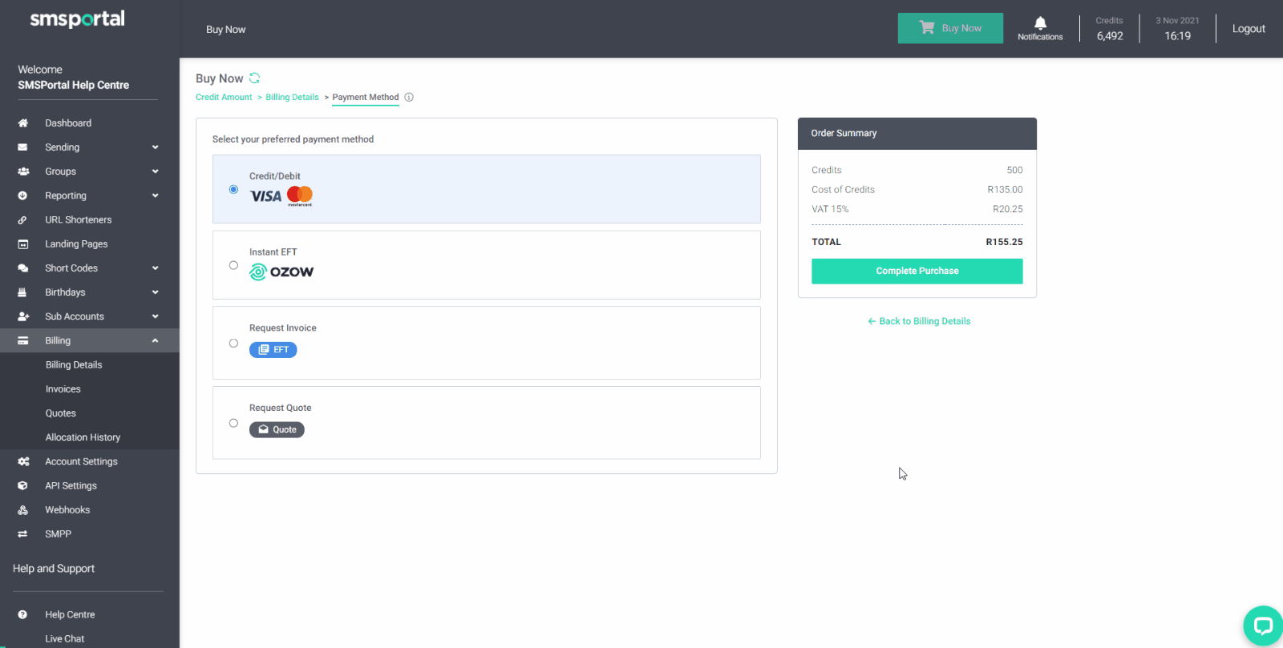This screenshot has width=1283, height=648.
Task: Click the TOTAL R155.25 amount
Action: [1004, 242]
